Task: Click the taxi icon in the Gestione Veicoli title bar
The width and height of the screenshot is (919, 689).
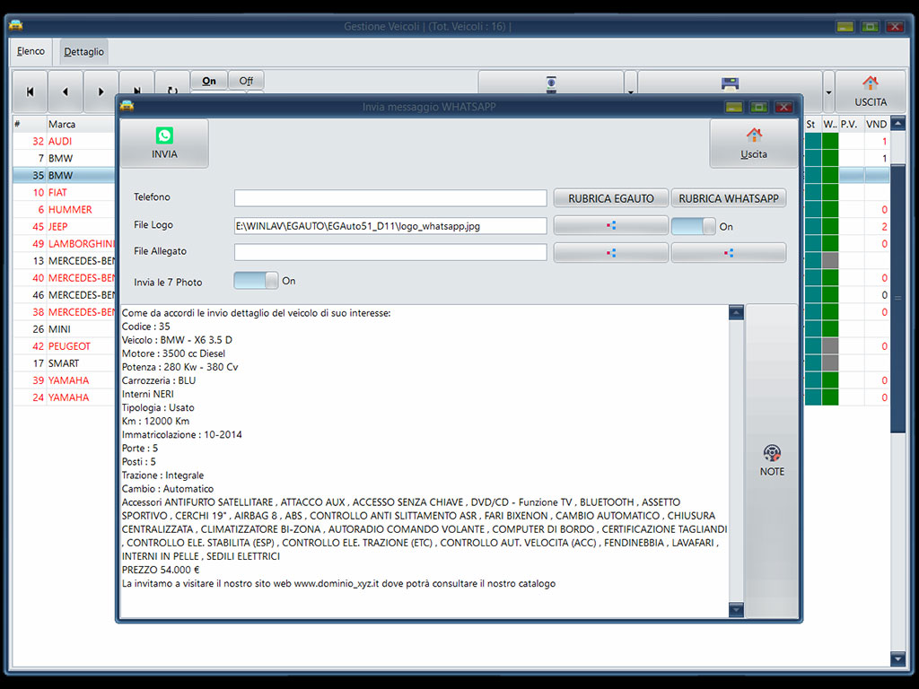Action: (x=16, y=25)
